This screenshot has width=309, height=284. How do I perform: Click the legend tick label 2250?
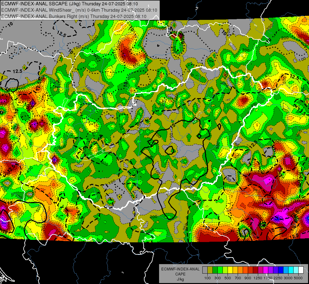tap(278, 278)
